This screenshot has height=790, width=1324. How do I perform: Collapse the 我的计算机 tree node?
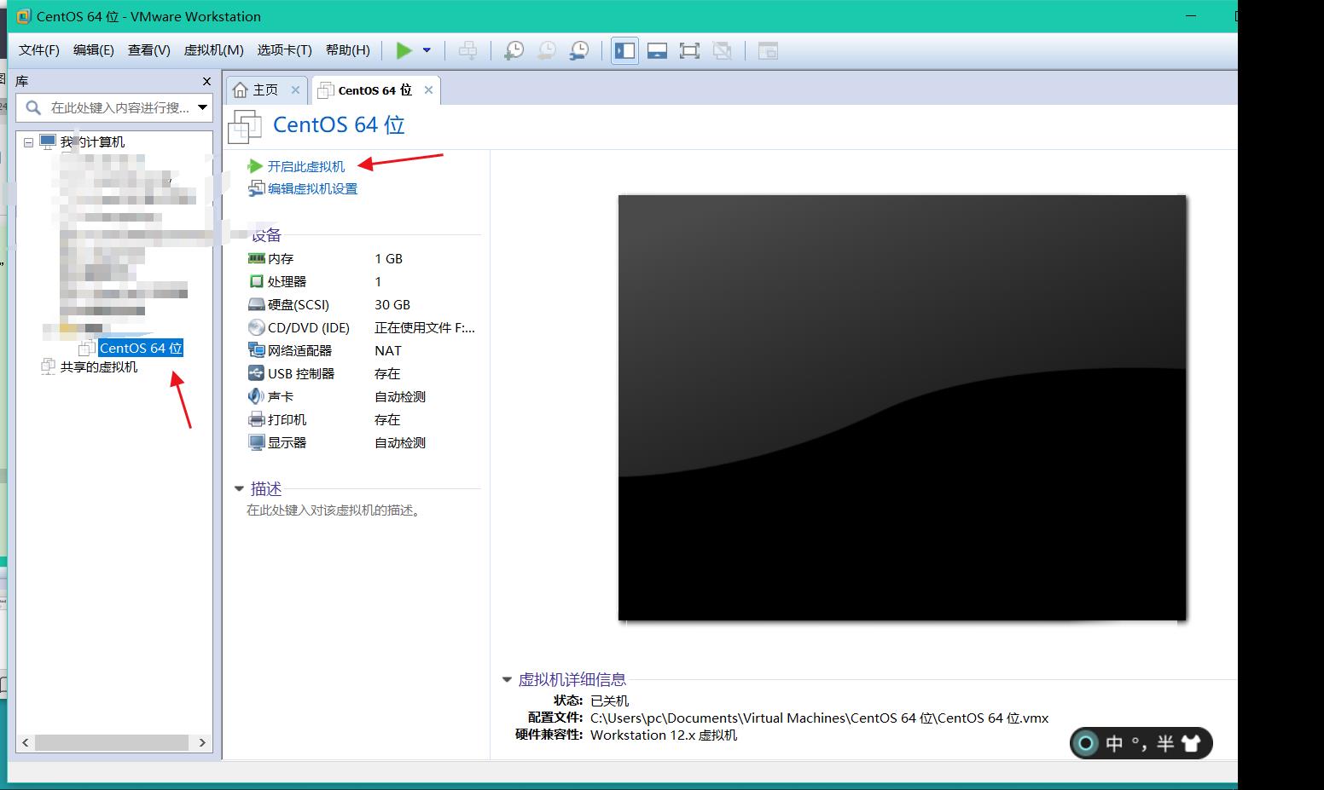coord(29,142)
